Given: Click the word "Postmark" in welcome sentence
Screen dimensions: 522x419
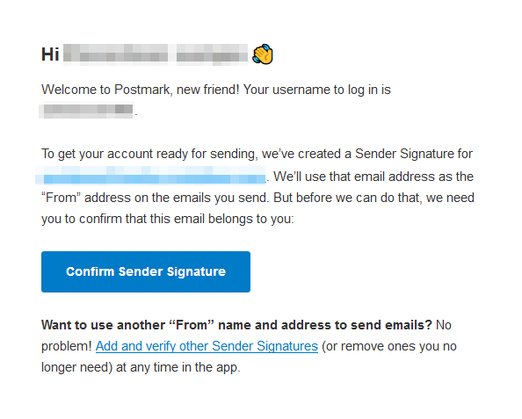Looking at the screenshot, I should click(x=142, y=90).
